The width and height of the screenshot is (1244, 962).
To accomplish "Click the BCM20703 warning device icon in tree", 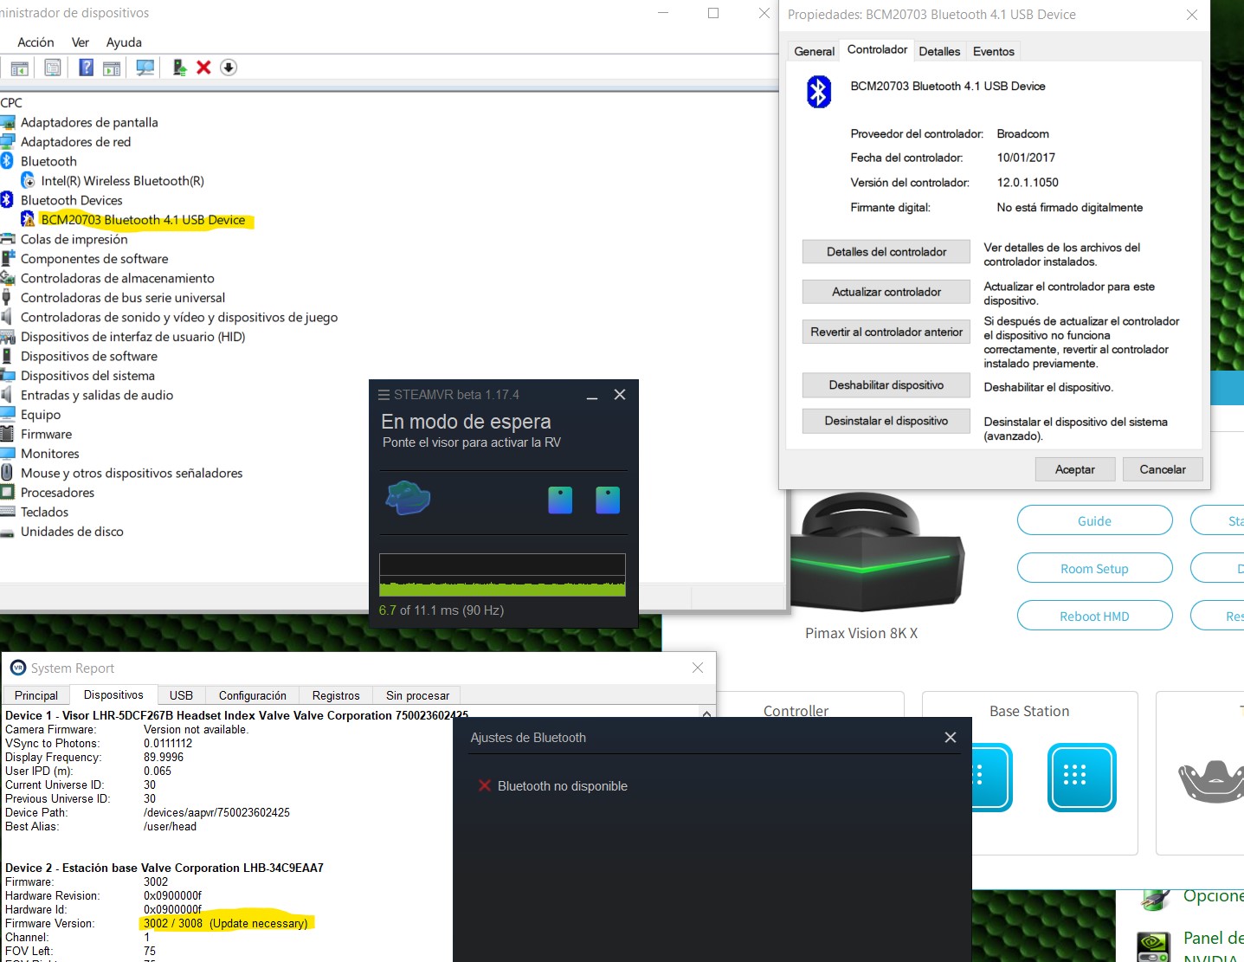I will pyautogui.click(x=28, y=220).
